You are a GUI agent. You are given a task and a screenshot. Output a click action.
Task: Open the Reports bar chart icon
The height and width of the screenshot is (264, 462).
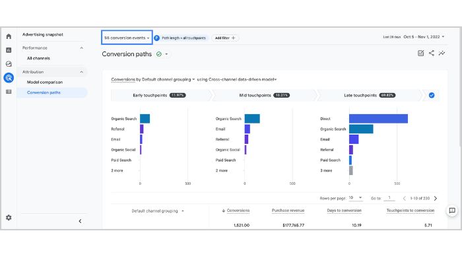click(x=9, y=50)
